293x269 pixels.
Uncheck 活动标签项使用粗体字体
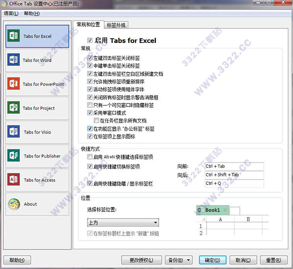tap(90, 89)
